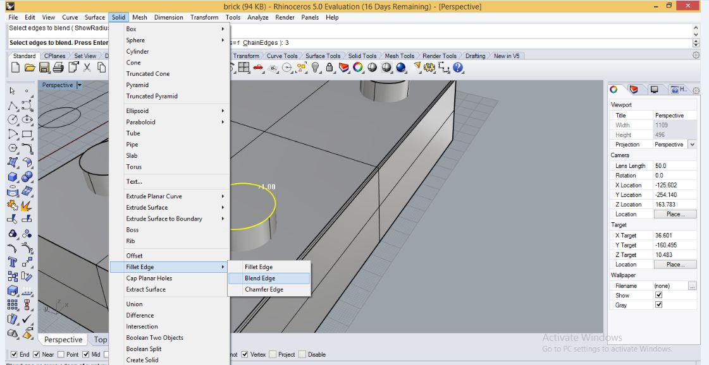Click the rectangular array icon

click(13, 305)
